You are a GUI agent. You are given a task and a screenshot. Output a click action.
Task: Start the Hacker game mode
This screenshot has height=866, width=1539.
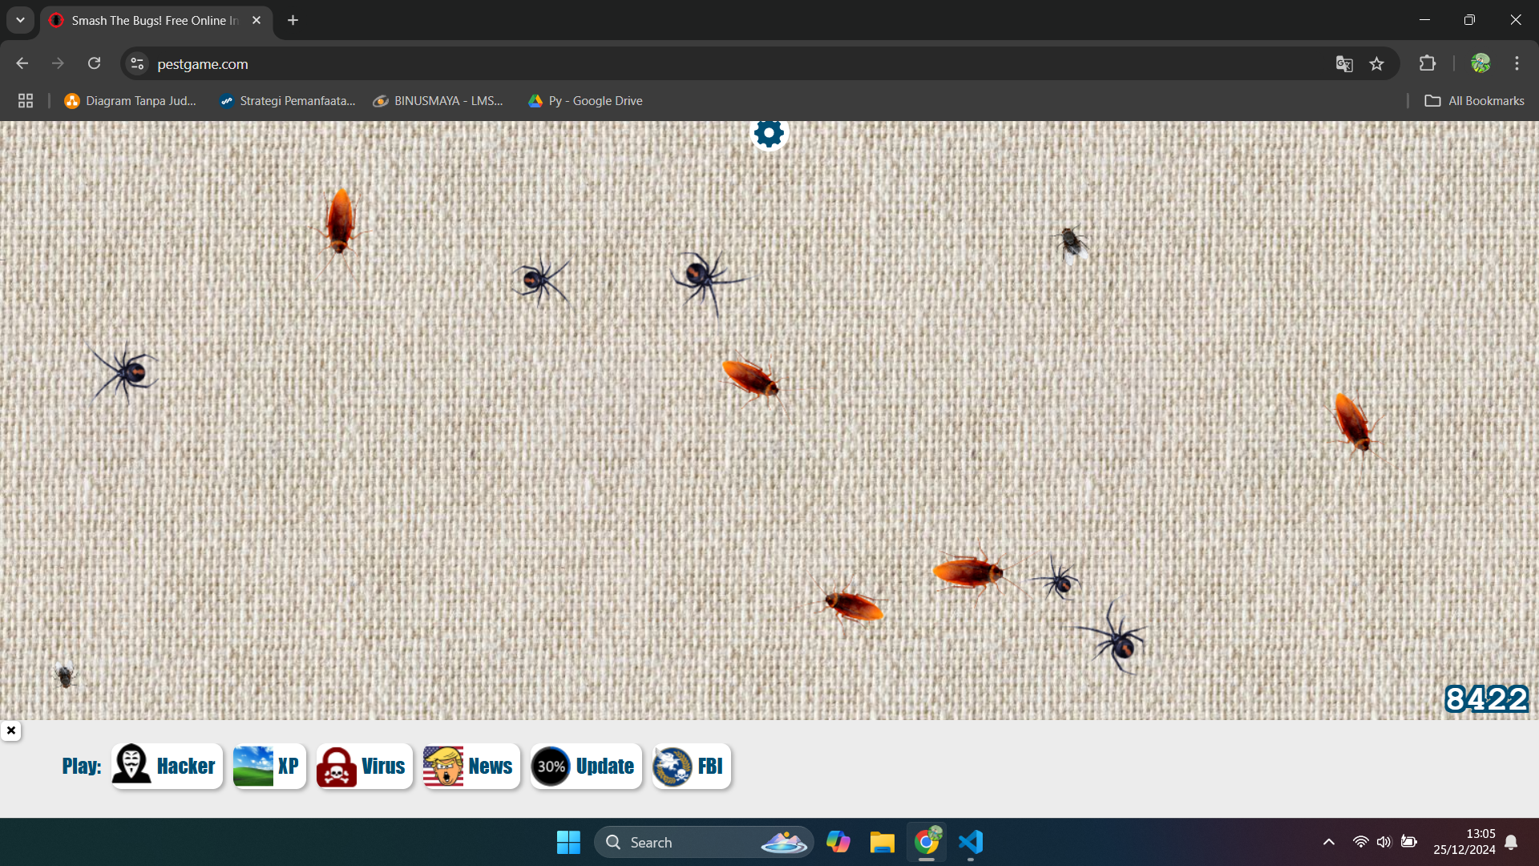pyautogui.click(x=166, y=766)
